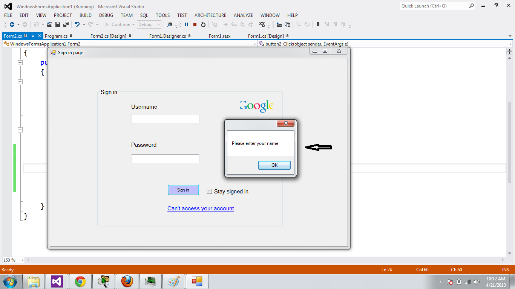This screenshot has height=289, width=515.
Task: Launch Firefox from the taskbar
Action: tap(127, 281)
